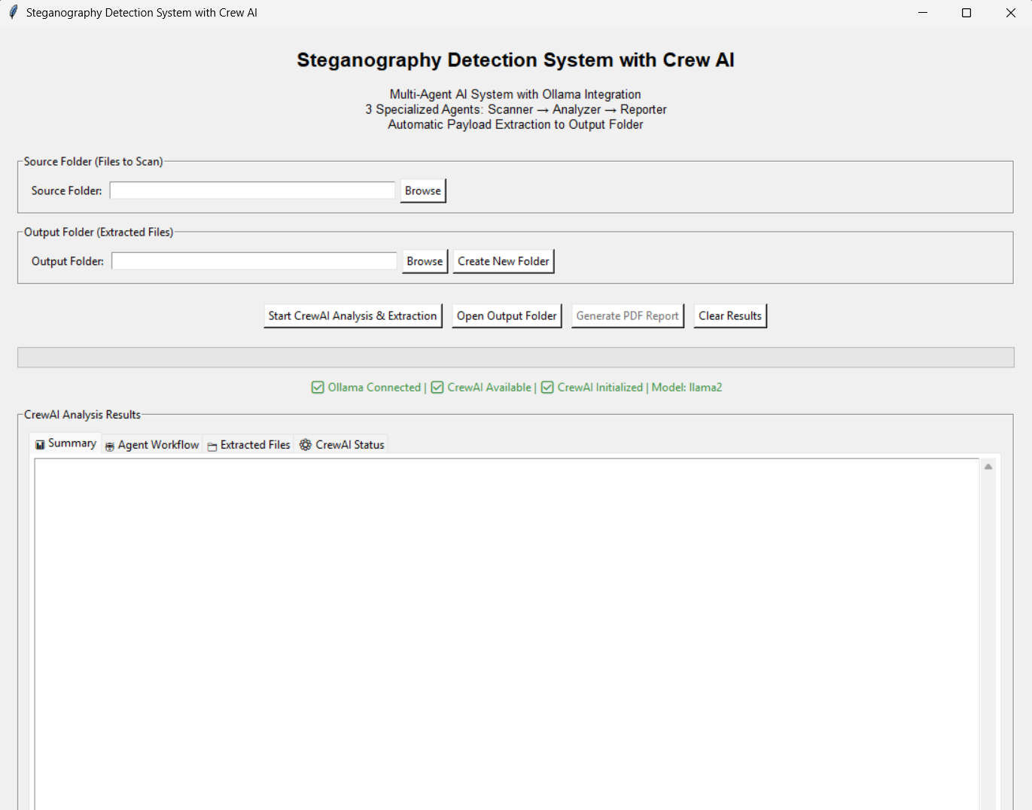
Task: Click the feather app icon in title bar
Action: (x=13, y=13)
